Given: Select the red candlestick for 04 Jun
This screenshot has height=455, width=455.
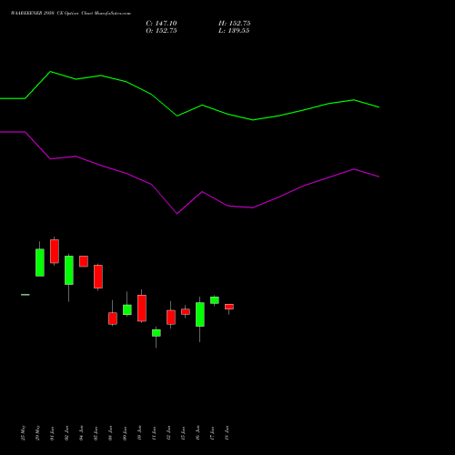Looking at the screenshot, I should [84, 261].
